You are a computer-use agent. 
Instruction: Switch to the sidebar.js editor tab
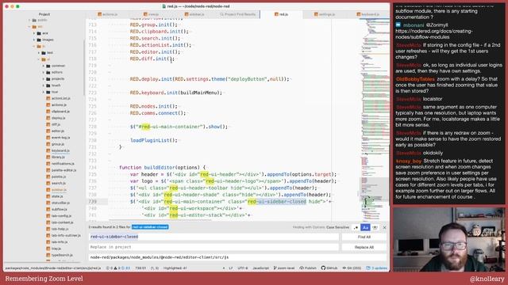(x=194, y=14)
